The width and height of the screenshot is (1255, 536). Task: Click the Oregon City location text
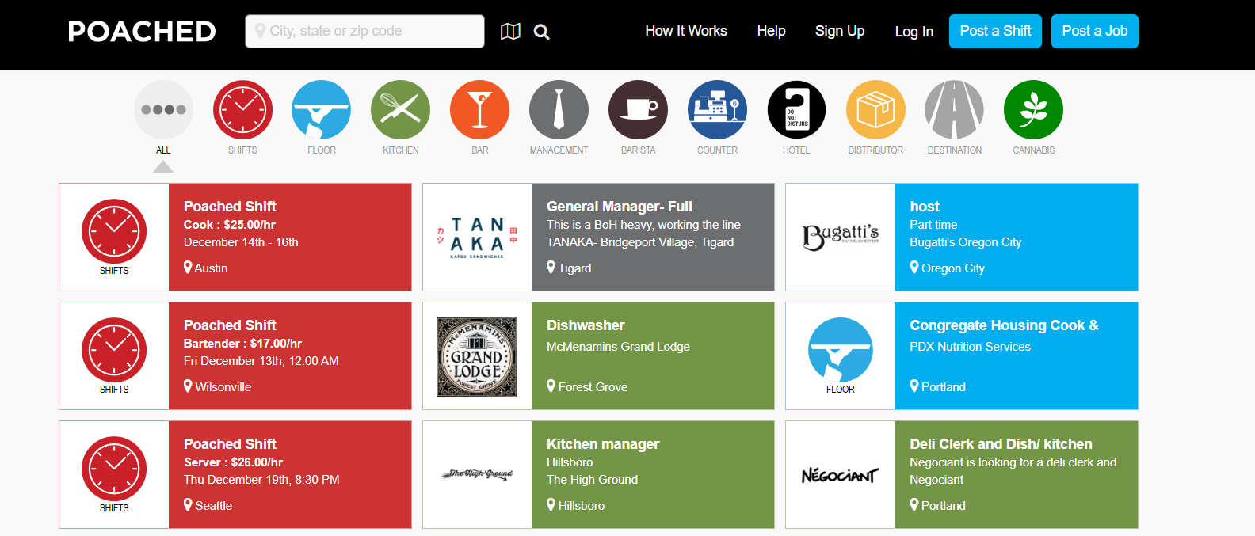click(x=953, y=268)
